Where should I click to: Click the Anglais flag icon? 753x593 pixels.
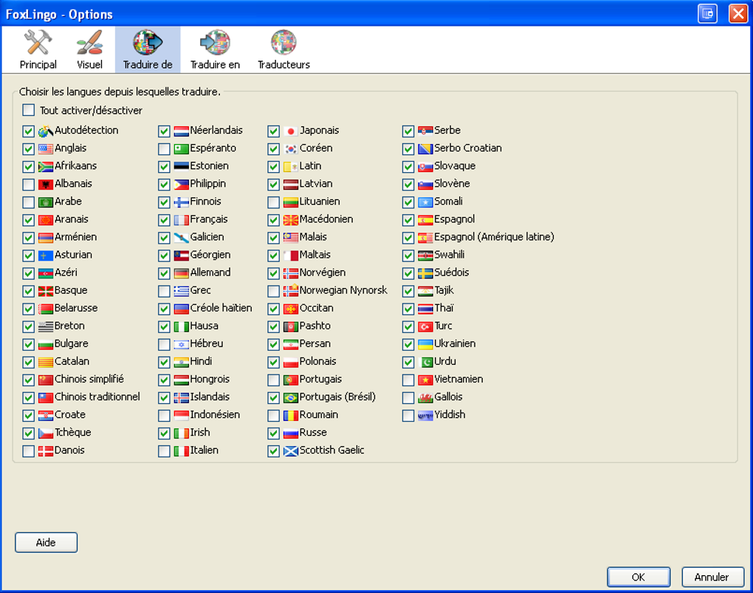(46, 149)
